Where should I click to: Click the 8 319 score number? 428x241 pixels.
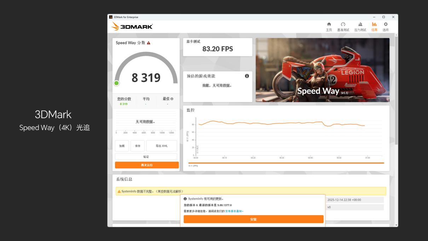point(146,78)
